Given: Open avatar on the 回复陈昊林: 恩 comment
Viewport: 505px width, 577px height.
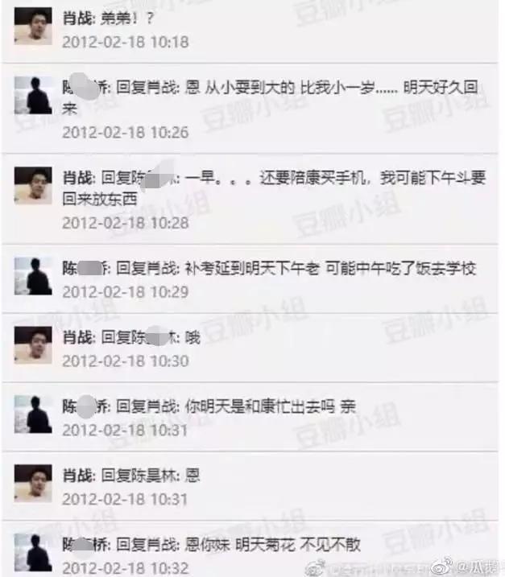Looking at the screenshot, I should [33, 484].
